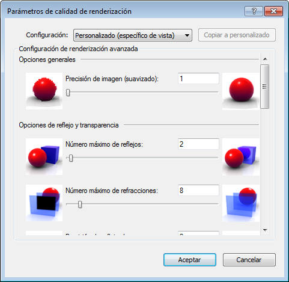Click the low-quality jagged sphere preview image
289x282 pixels.
pos(44,91)
